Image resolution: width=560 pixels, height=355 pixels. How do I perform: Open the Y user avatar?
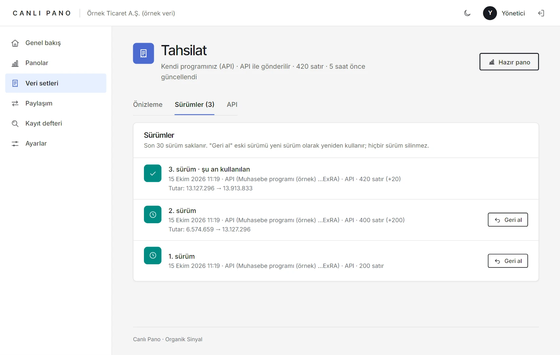click(x=490, y=13)
